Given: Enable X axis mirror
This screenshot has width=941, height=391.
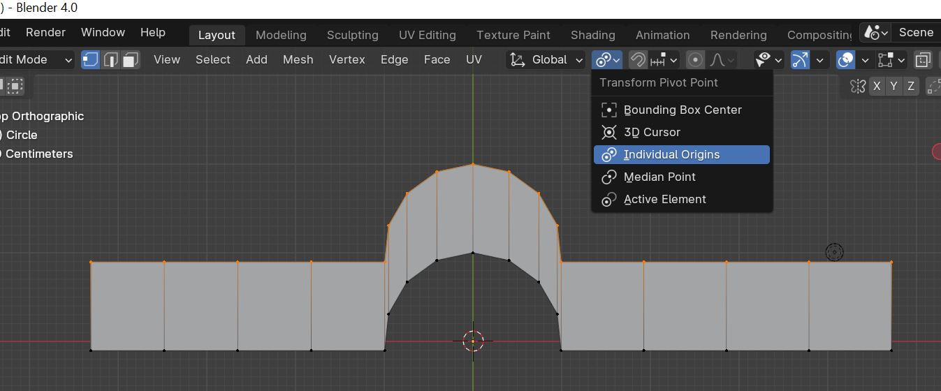Looking at the screenshot, I should click(x=877, y=87).
